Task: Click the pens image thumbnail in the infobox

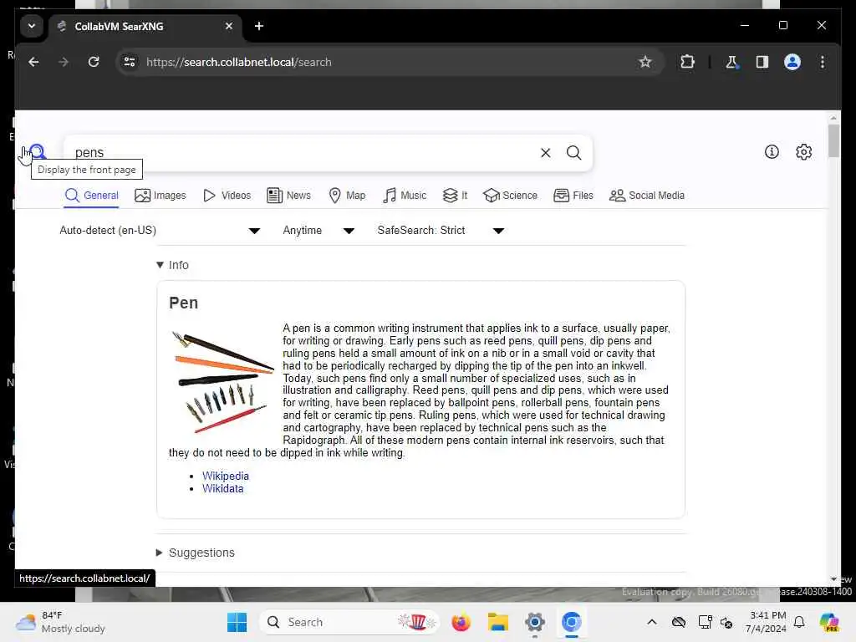Action: pyautogui.click(x=222, y=381)
